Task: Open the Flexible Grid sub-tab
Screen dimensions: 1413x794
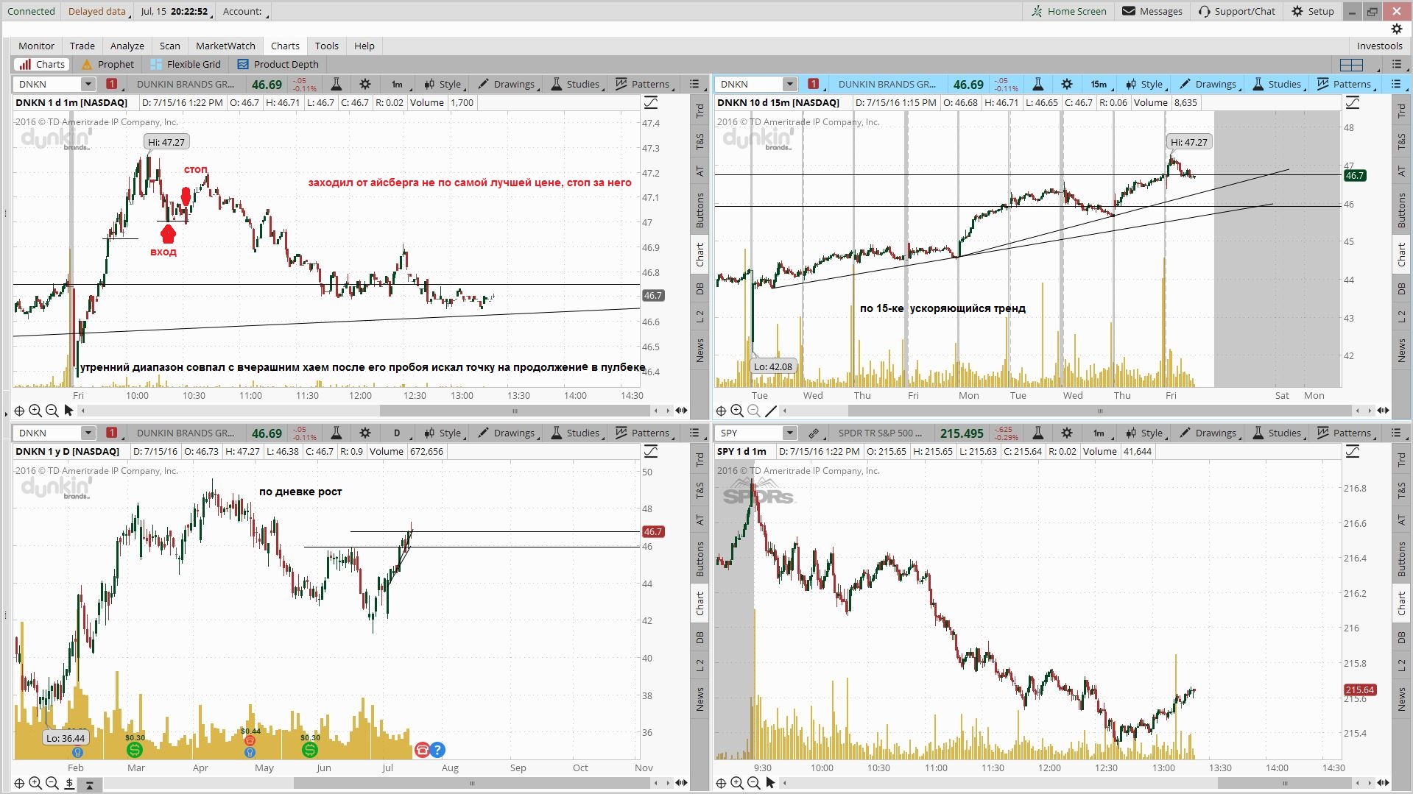Action: 186,65
